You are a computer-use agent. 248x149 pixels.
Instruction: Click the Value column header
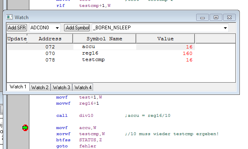[166, 39]
